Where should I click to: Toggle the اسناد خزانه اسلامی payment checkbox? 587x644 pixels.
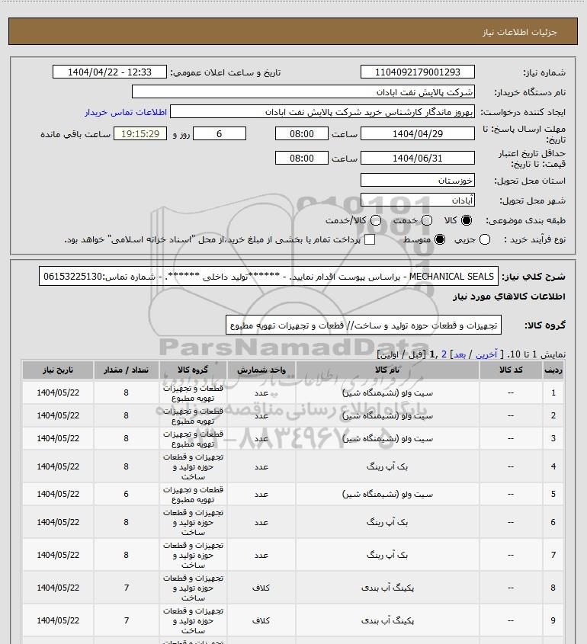click(370, 239)
